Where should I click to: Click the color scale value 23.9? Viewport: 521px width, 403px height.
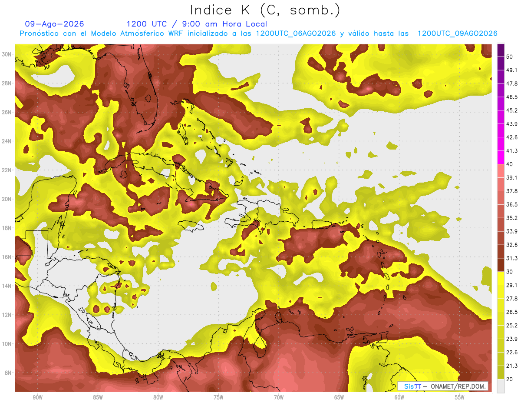pos(512,339)
